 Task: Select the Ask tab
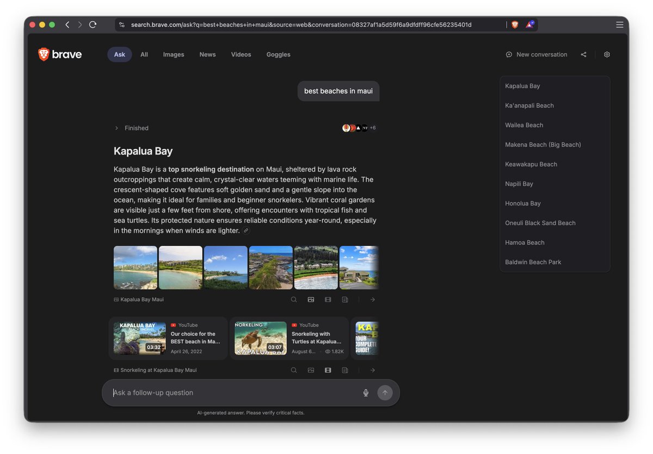(x=120, y=54)
